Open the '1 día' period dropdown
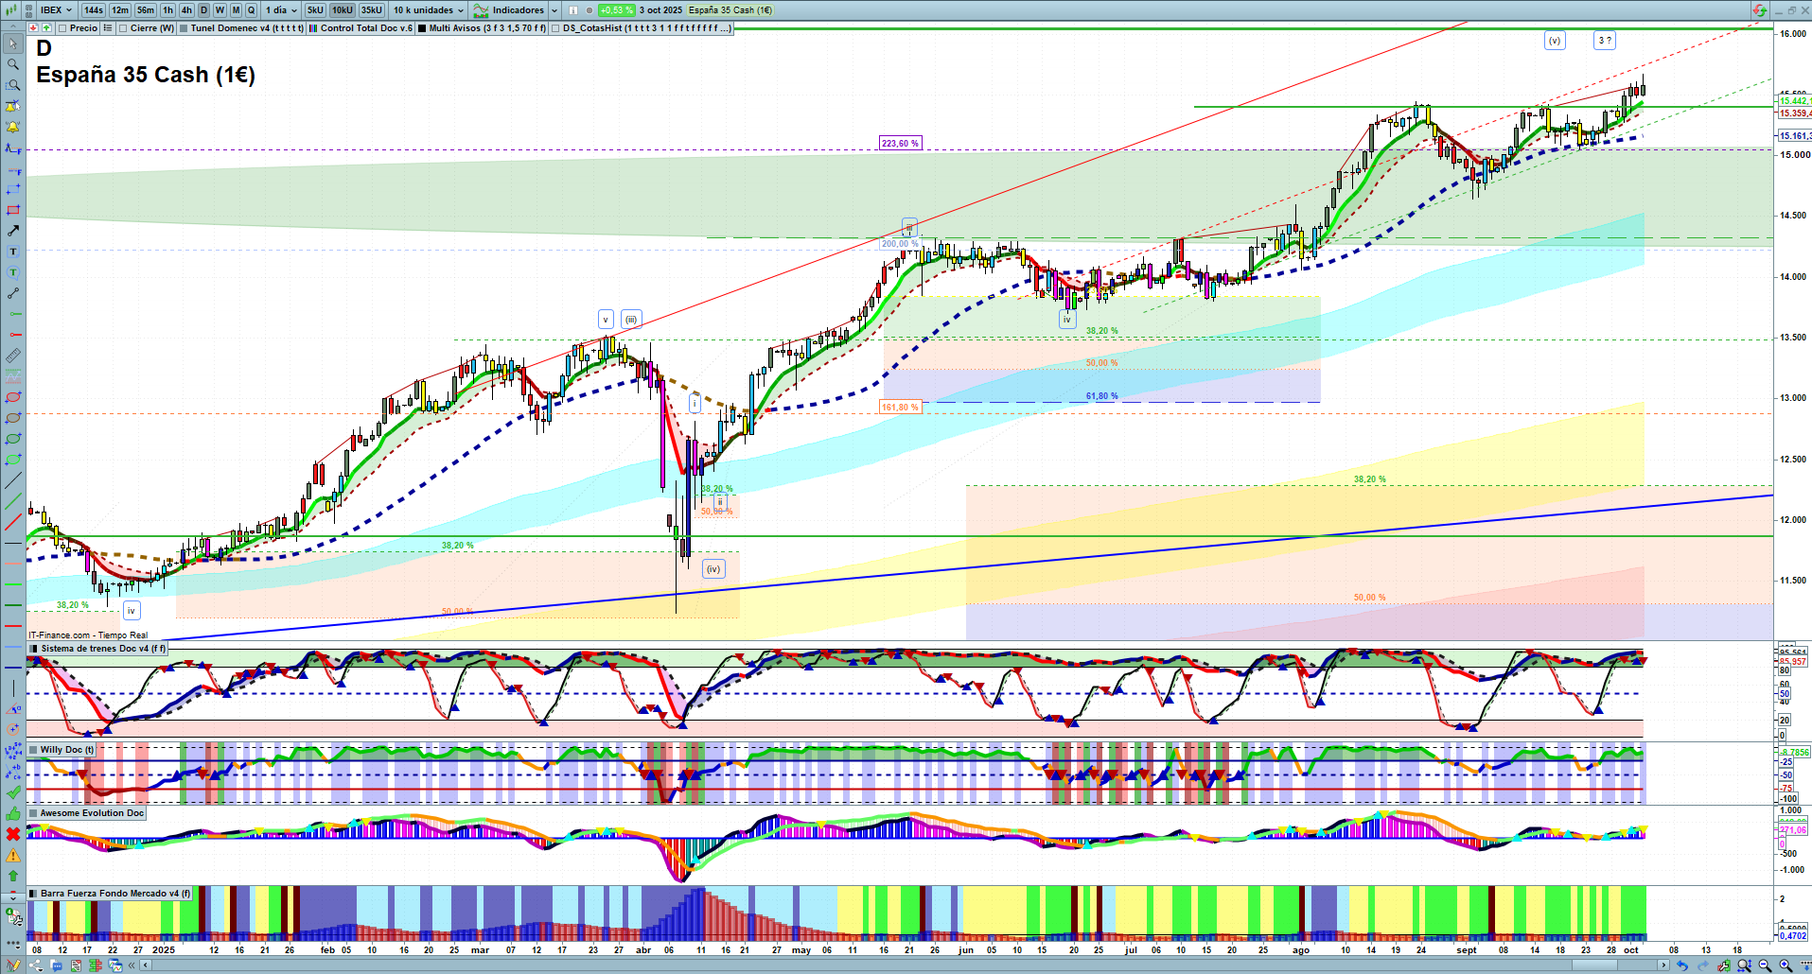 click(x=280, y=10)
